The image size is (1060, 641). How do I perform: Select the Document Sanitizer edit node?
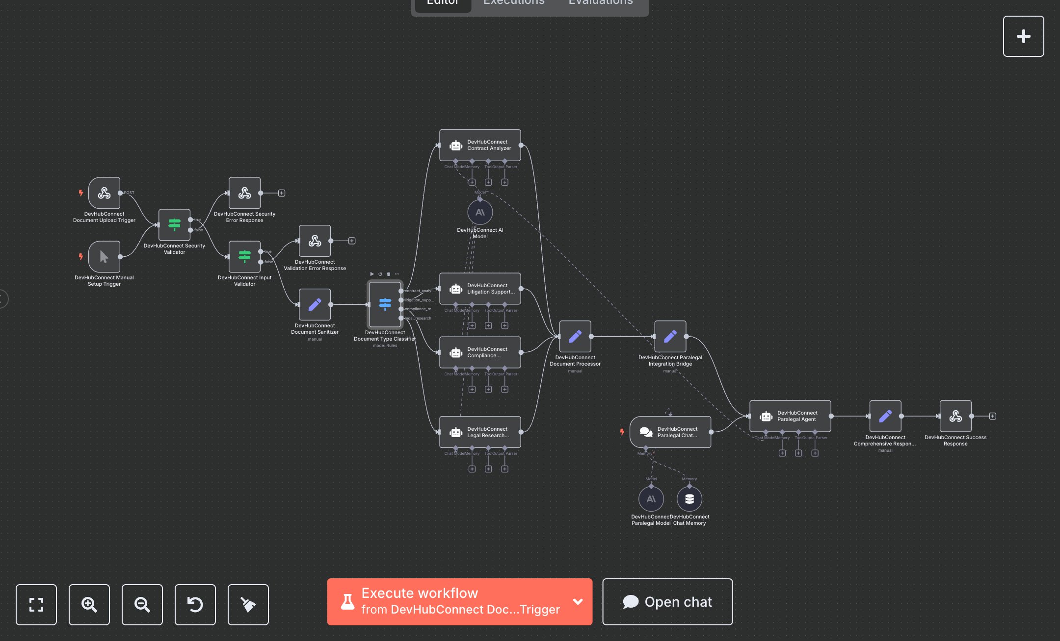click(x=315, y=304)
